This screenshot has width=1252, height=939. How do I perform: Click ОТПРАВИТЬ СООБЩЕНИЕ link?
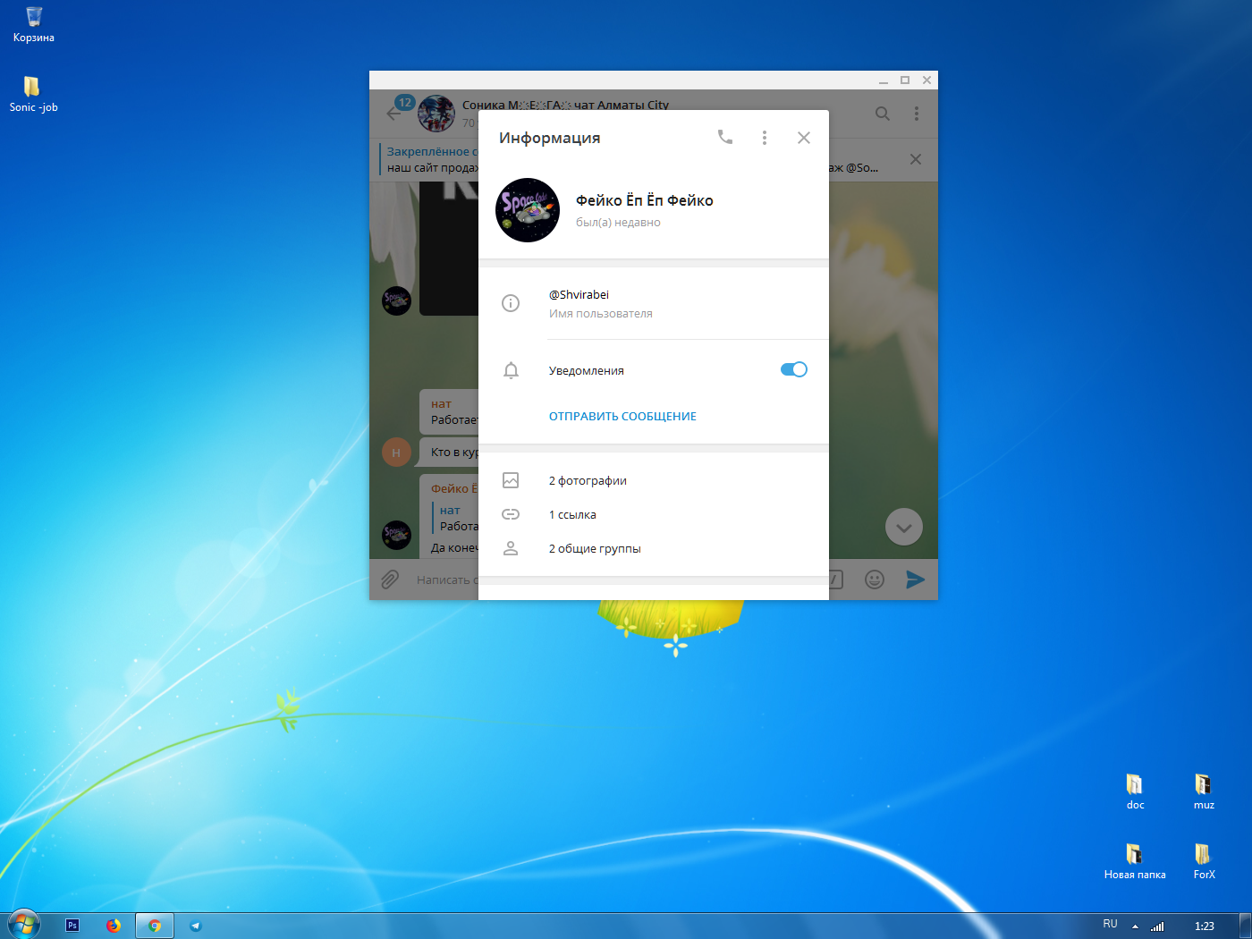pyautogui.click(x=622, y=417)
